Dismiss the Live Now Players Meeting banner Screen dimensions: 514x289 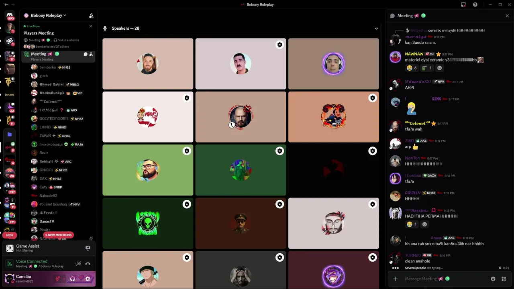tap(91, 26)
